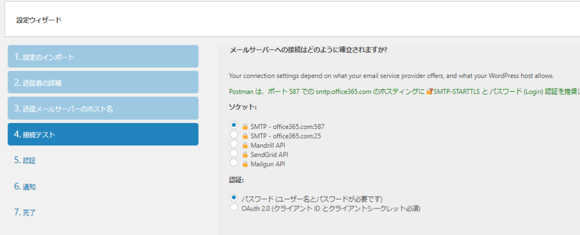Choose the SendGrid API radio button
The width and height of the screenshot is (580, 235).
(234, 154)
